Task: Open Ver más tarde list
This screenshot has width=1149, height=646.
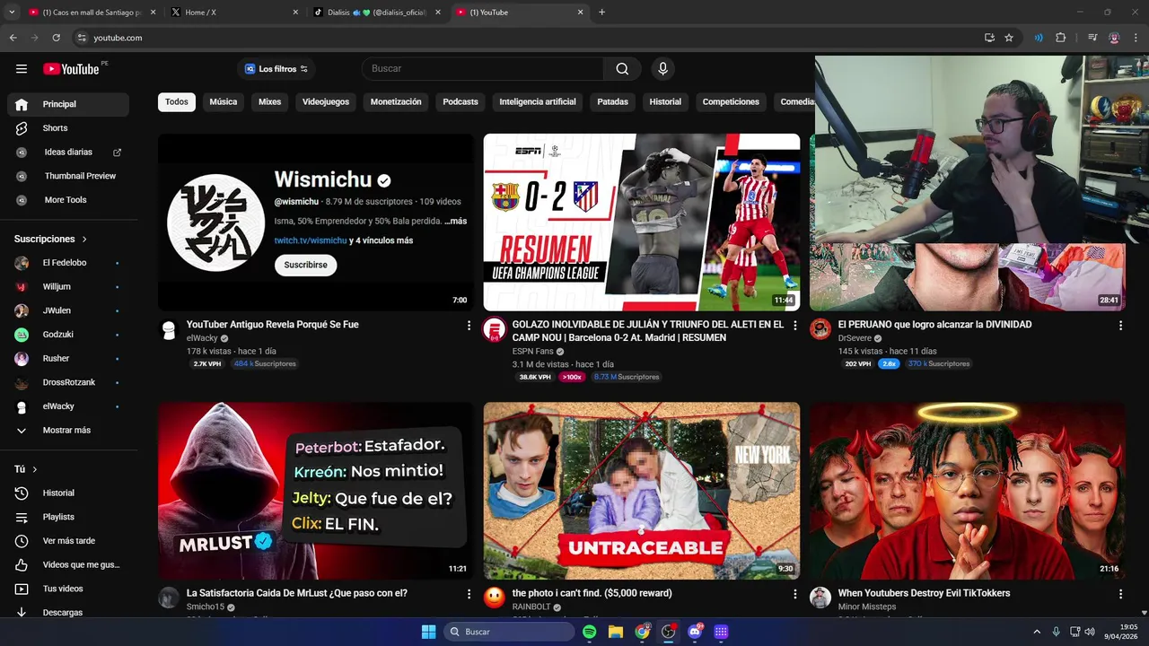Action: [68, 541]
